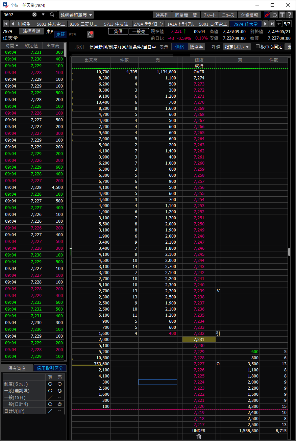
Task: Sort the trade list by the 時間 column header arrow
Action: point(17,46)
